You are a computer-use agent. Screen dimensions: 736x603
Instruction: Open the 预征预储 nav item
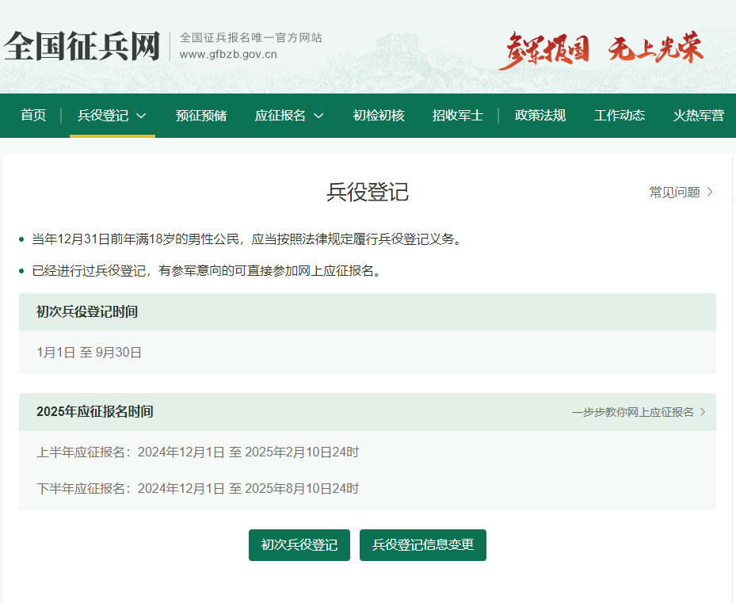[201, 116]
